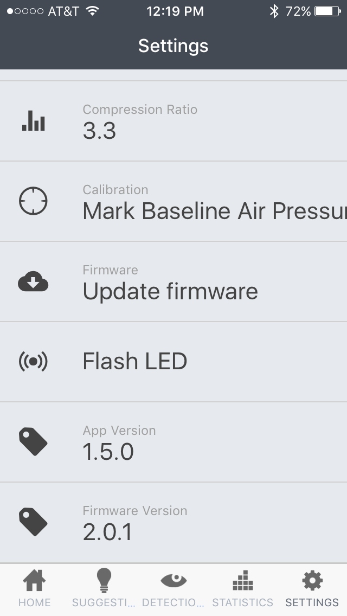Open the Statistics tab
This screenshot has height=616, width=347.
(242, 589)
